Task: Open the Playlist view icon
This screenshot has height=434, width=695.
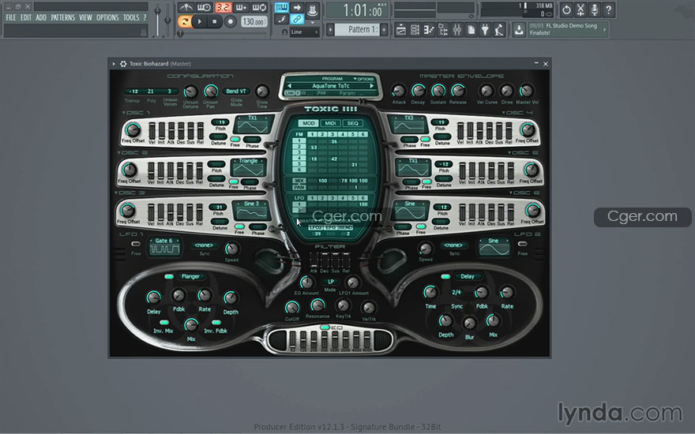Action: [400, 30]
